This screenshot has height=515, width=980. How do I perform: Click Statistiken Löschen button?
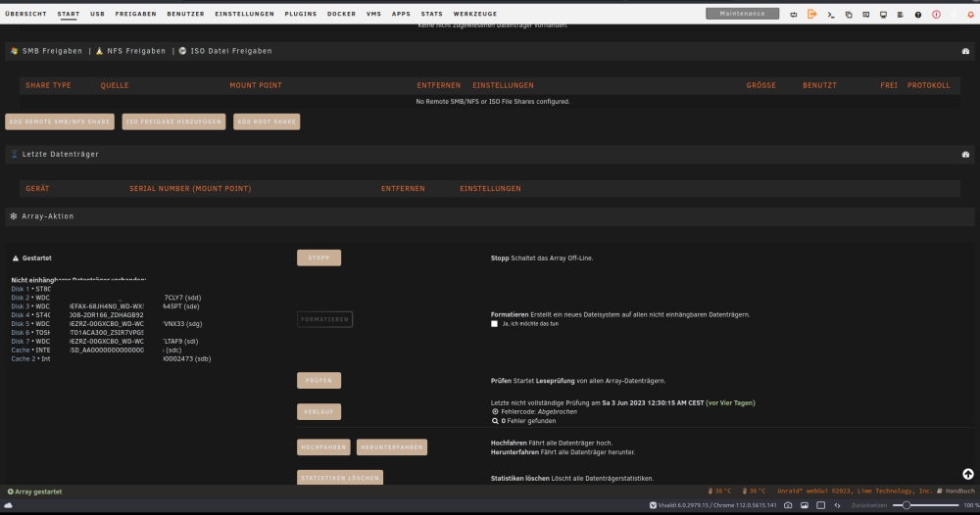click(x=340, y=478)
